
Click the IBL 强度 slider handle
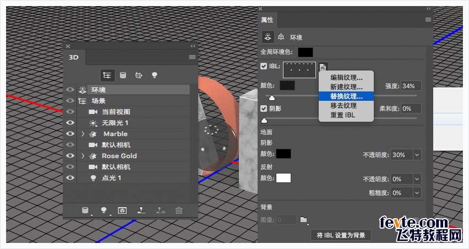pyautogui.click(x=272, y=98)
